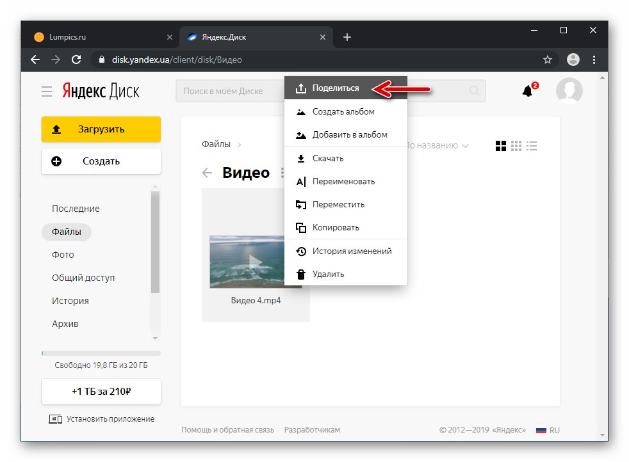The image size is (629, 462).
Task: Bookmark page with star icon
Action: 548,60
